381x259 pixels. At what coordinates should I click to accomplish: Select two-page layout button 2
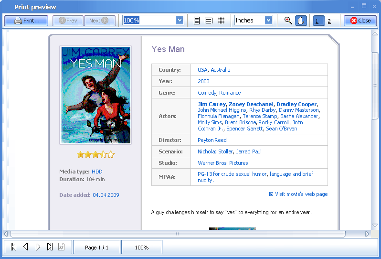[x=329, y=21]
